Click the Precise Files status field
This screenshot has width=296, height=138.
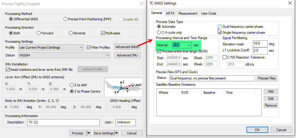pos(212,78)
